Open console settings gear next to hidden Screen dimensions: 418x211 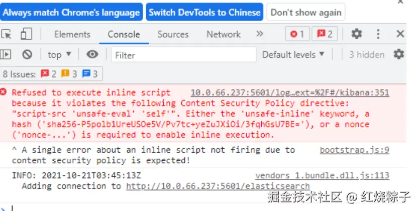pos(398,54)
